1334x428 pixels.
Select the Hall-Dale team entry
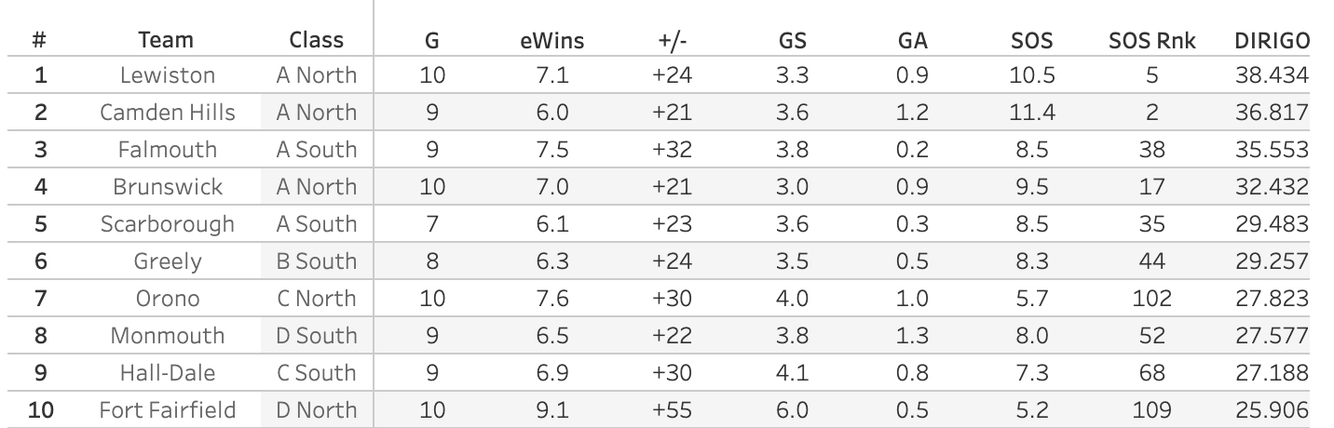(168, 373)
